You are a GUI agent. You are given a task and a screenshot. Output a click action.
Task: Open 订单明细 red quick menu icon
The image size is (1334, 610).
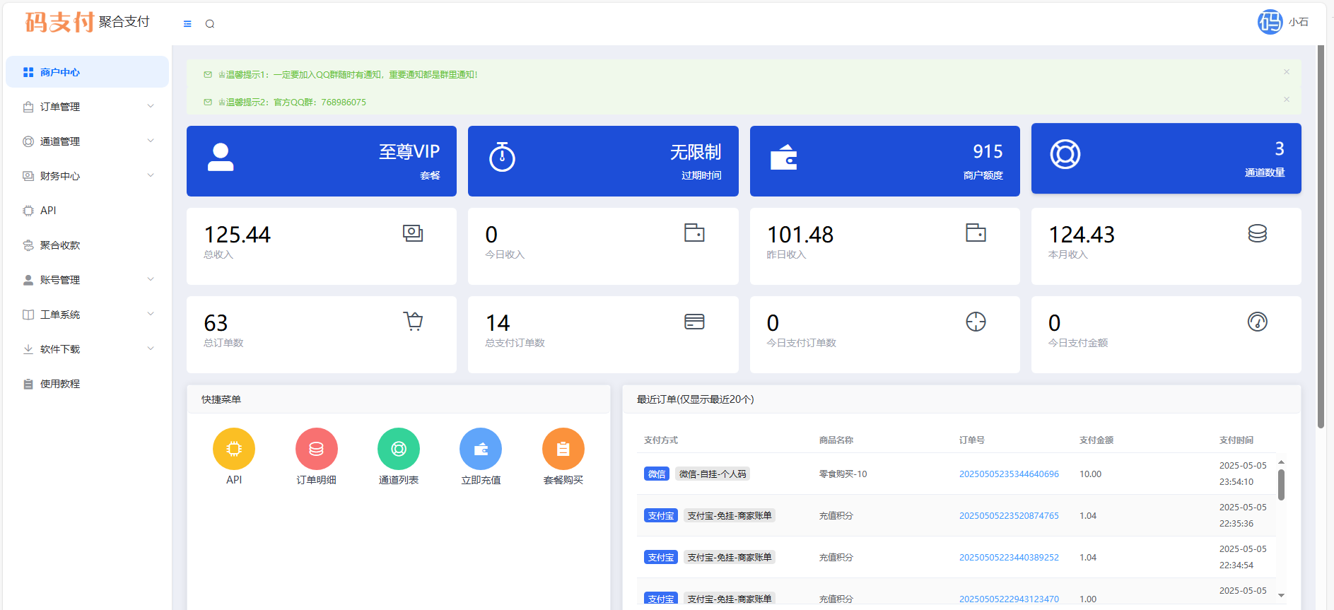point(316,449)
